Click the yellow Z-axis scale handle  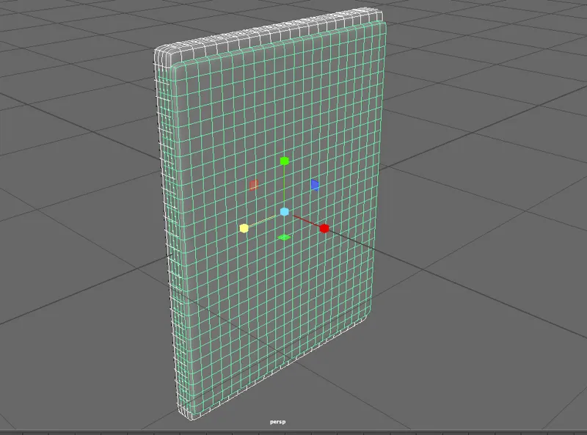coord(244,228)
